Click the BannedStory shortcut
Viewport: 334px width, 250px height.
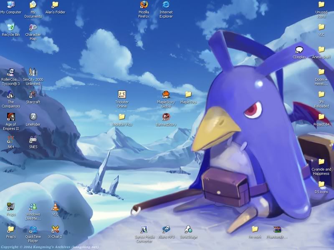point(166,120)
